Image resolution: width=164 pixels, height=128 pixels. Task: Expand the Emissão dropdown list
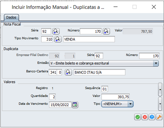point(156,63)
